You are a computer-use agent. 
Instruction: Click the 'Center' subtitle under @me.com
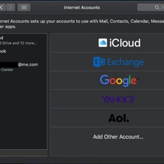click(x=7, y=70)
